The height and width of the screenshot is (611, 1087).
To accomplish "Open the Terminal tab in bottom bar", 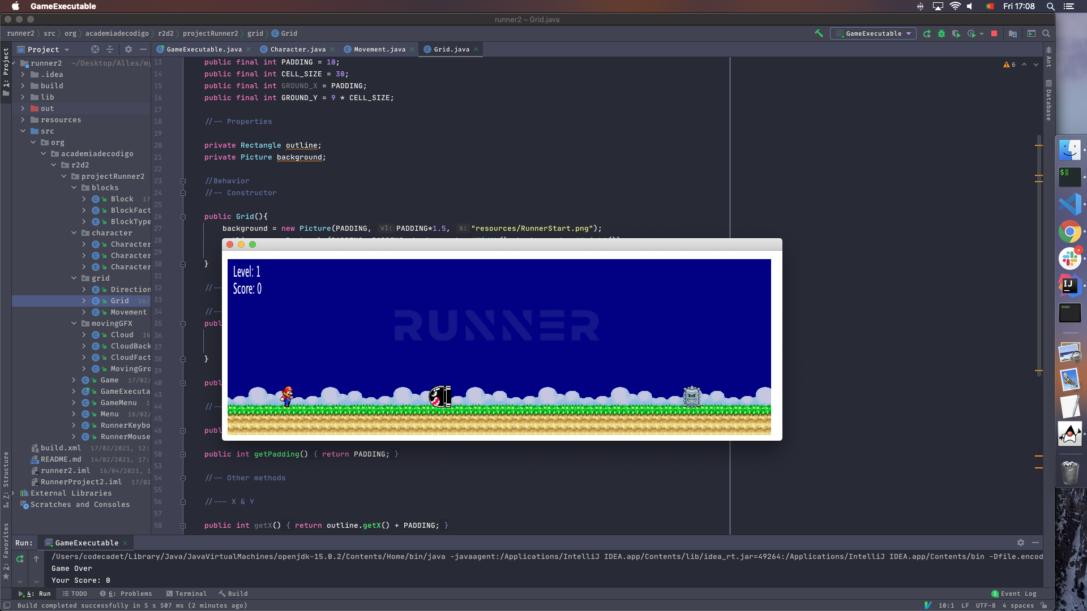I will click(x=186, y=593).
